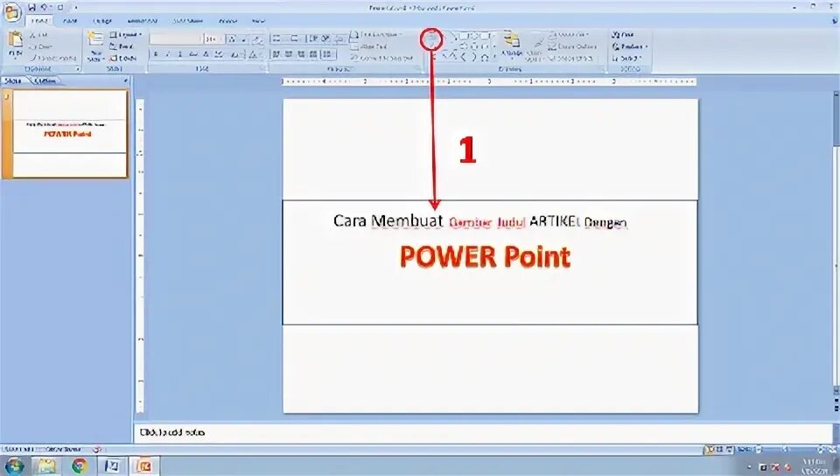The height and width of the screenshot is (476, 840).
Task: Click Find in the Editing group
Action: pos(624,34)
